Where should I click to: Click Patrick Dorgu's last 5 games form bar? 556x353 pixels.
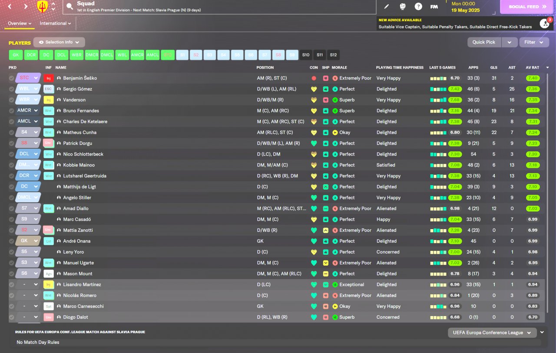point(438,143)
